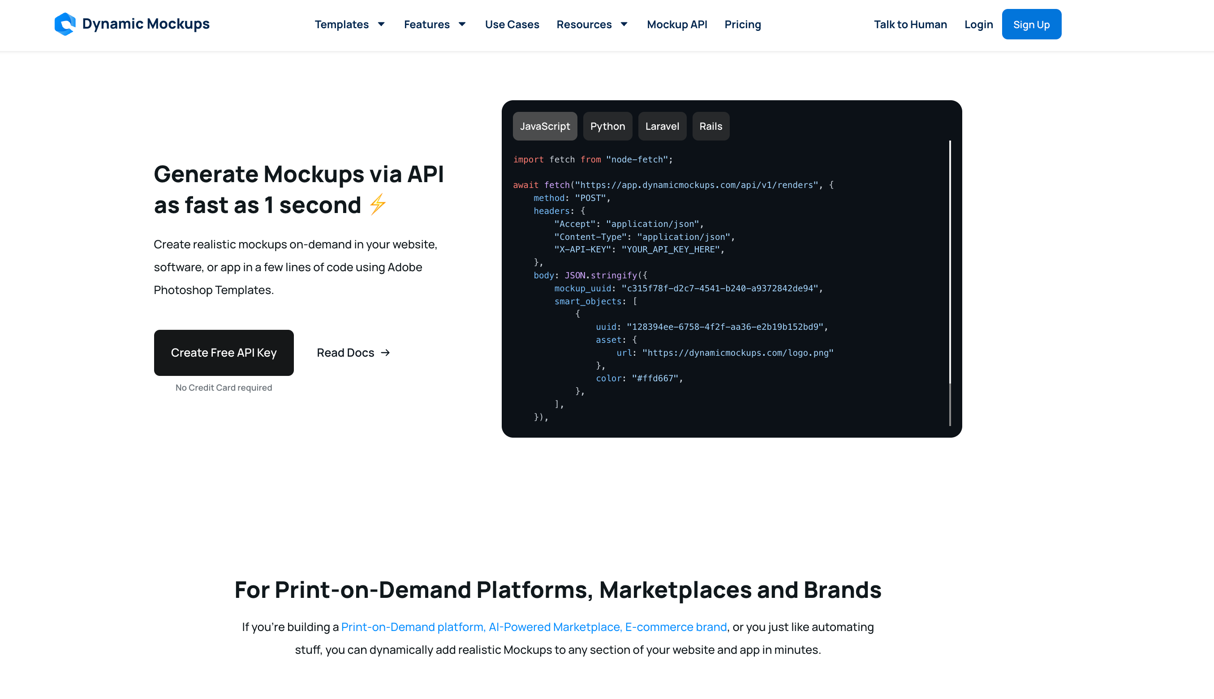This screenshot has width=1214, height=699.
Task: Click the renders API URL in code
Action: click(x=697, y=185)
